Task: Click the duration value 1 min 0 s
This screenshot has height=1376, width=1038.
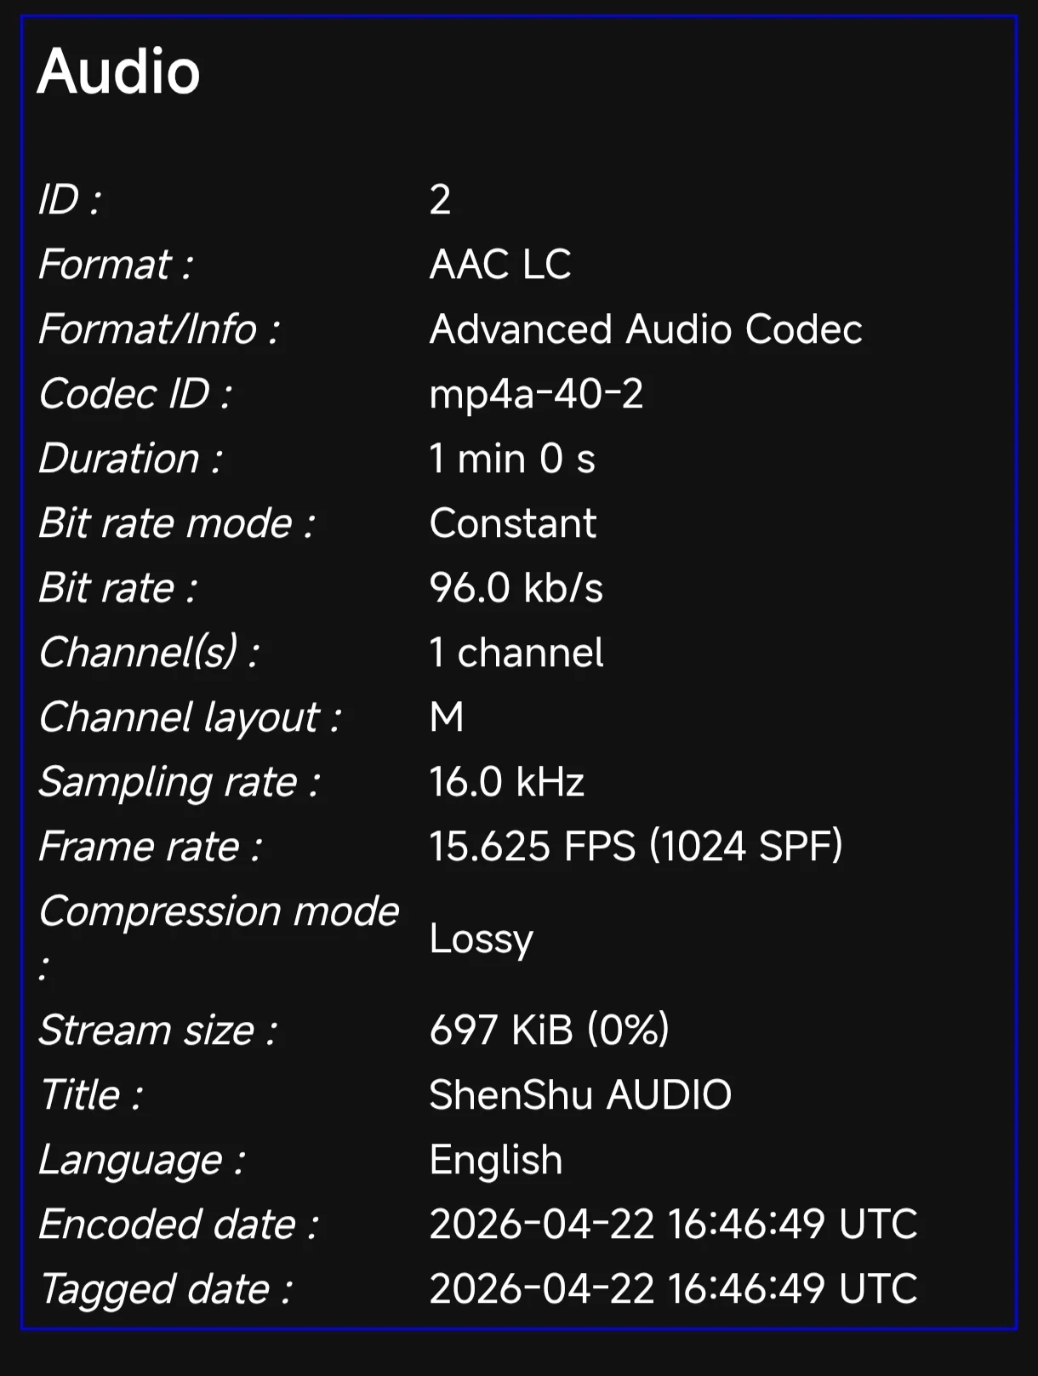Action: 512,459
